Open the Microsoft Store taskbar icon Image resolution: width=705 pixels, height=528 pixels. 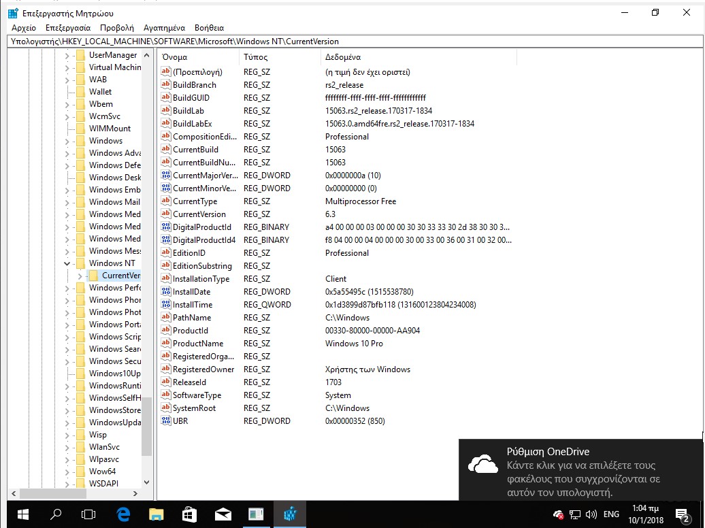tap(189, 514)
